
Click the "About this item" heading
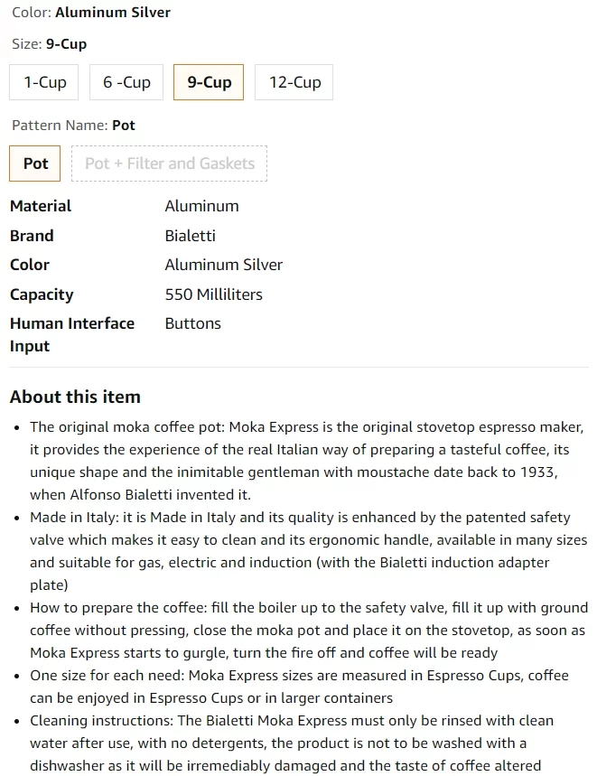[x=75, y=397]
